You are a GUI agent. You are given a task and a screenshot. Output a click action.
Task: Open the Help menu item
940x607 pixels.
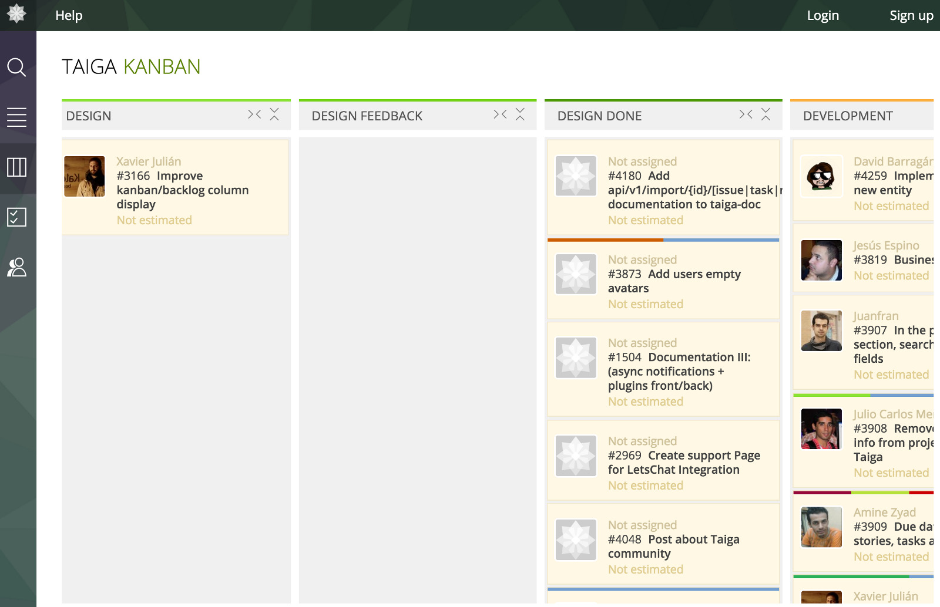[69, 15]
